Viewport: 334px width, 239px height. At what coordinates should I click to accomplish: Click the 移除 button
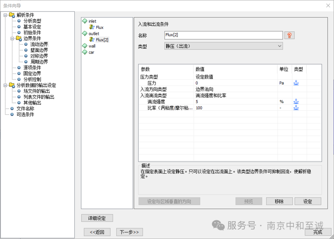coord(279,201)
